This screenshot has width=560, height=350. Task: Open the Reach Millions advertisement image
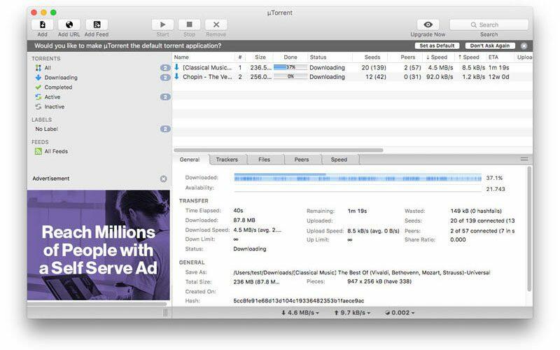point(99,245)
